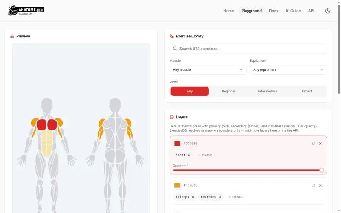
Task: Click the front-view body figure
Action: 47,155
